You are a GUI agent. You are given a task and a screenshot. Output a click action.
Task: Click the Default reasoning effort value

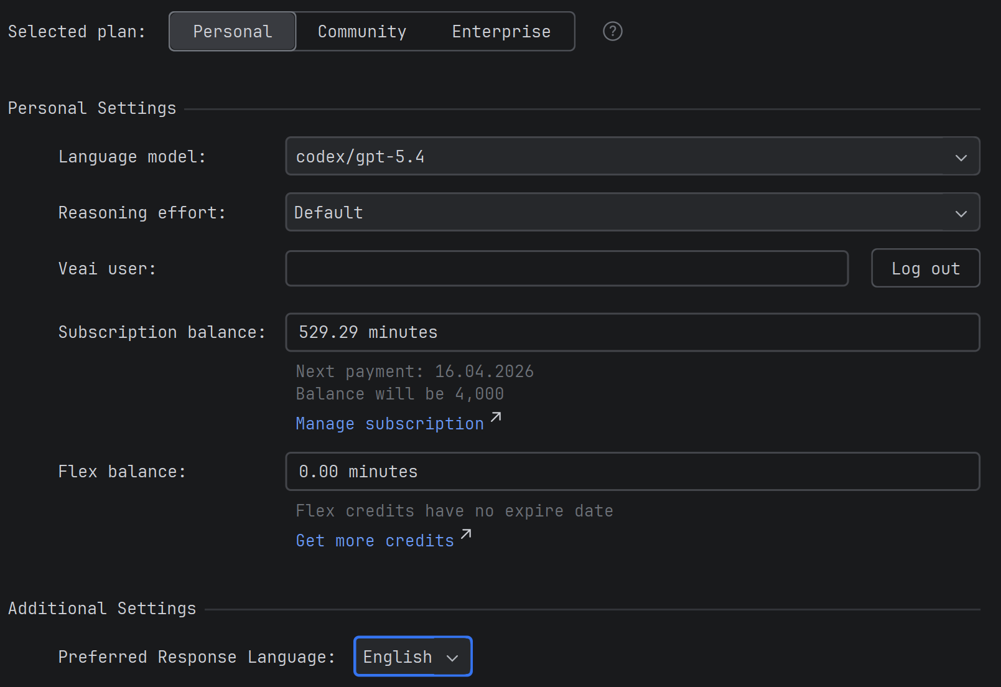(x=328, y=212)
